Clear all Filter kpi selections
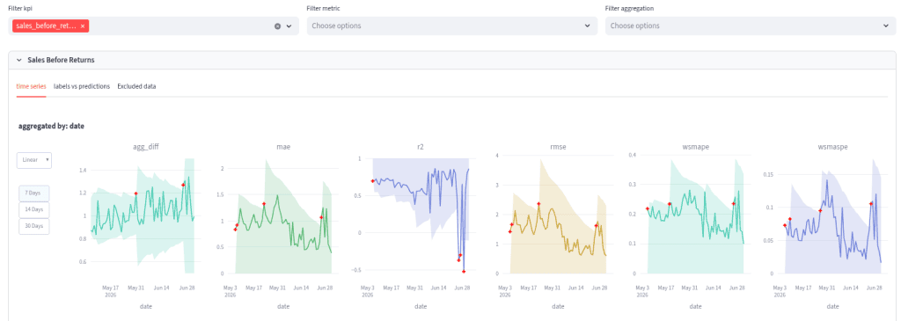This screenshot has width=901, height=321. coord(277,26)
